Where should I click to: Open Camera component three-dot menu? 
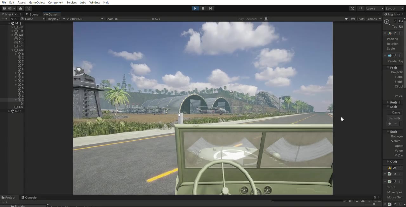tap(400, 56)
